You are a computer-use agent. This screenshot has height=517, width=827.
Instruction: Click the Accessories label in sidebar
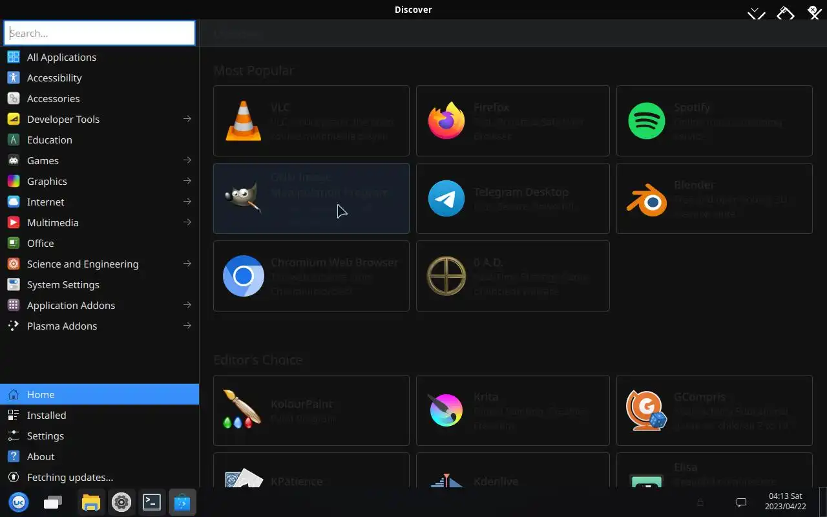(54, 98)
